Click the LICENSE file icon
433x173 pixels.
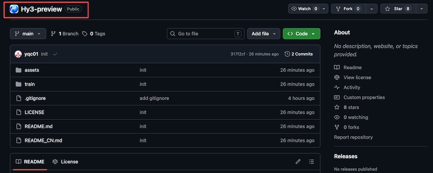tap(19, 112)
